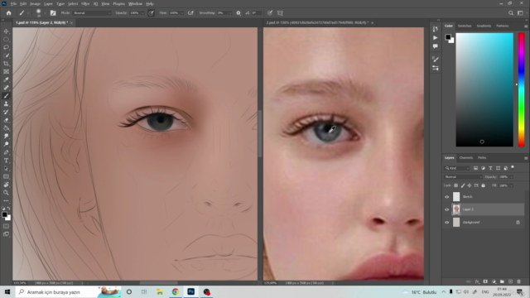Delete layer trash button
Viewport: 530px width, 298px height.
coord(518,281)
